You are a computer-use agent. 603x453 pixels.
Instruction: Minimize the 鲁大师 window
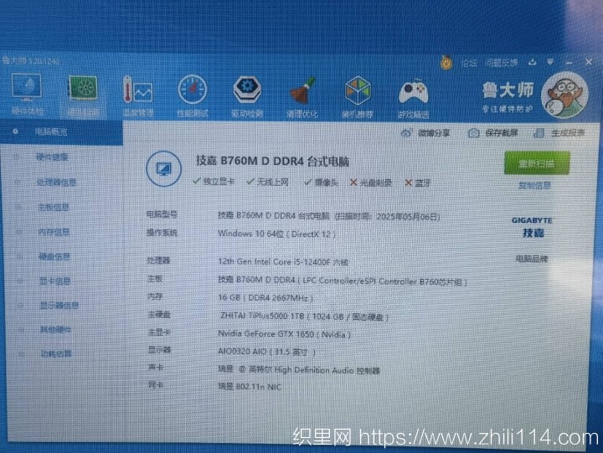click(569, 62)
